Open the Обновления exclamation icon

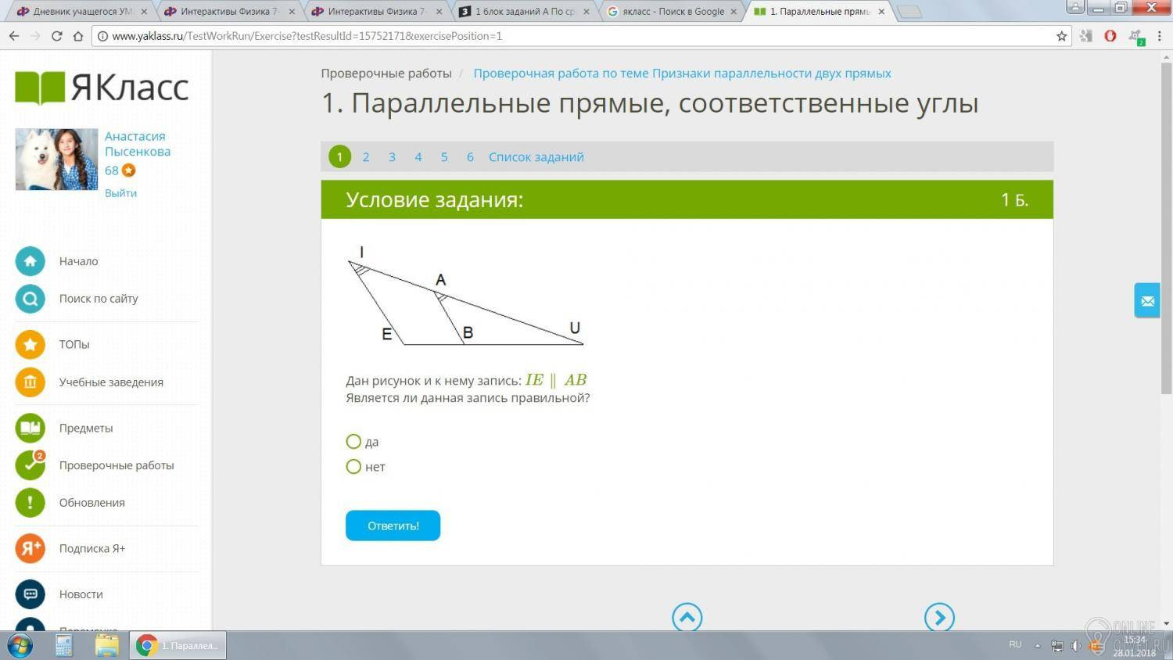[x=30, y=503]
